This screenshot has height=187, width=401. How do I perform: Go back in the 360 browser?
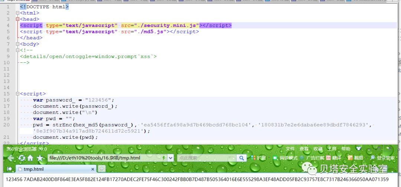pos(10,158)
